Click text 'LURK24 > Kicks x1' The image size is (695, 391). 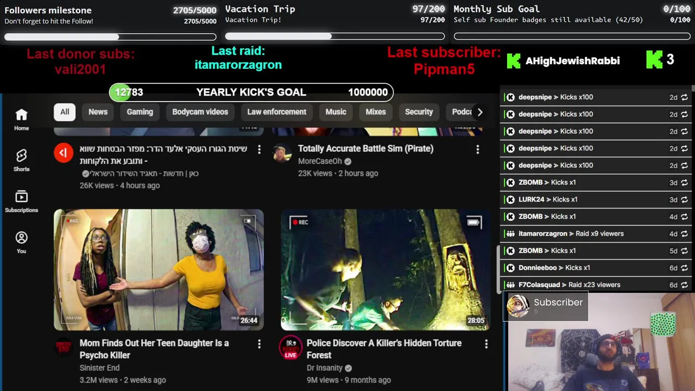coord(548,199)
